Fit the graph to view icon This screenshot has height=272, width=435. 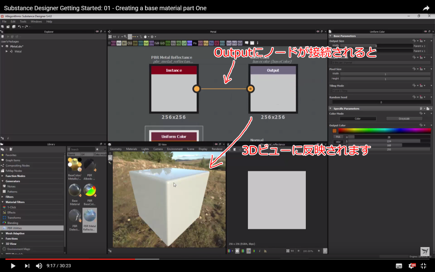pos(110,37)
